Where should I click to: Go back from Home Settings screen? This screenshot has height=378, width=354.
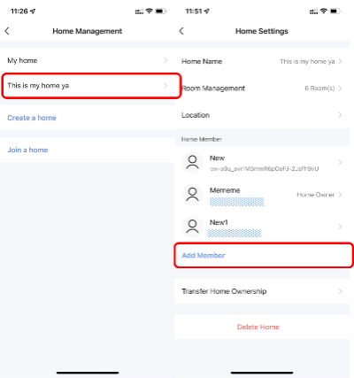pos(181,31)
